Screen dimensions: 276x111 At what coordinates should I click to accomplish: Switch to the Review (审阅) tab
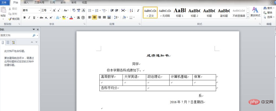coord(74,3)
